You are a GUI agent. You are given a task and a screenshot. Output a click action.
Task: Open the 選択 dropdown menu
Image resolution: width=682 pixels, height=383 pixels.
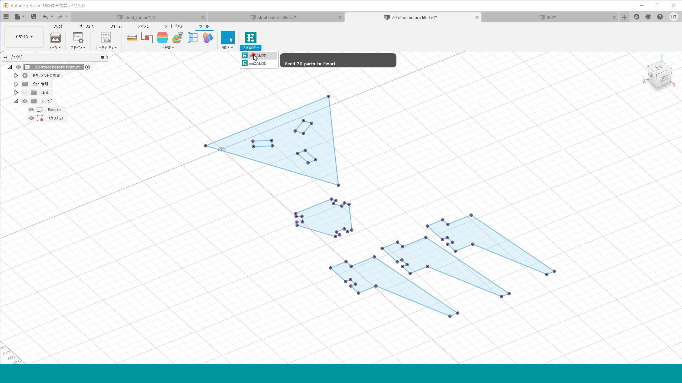click(x=228, y=48)
